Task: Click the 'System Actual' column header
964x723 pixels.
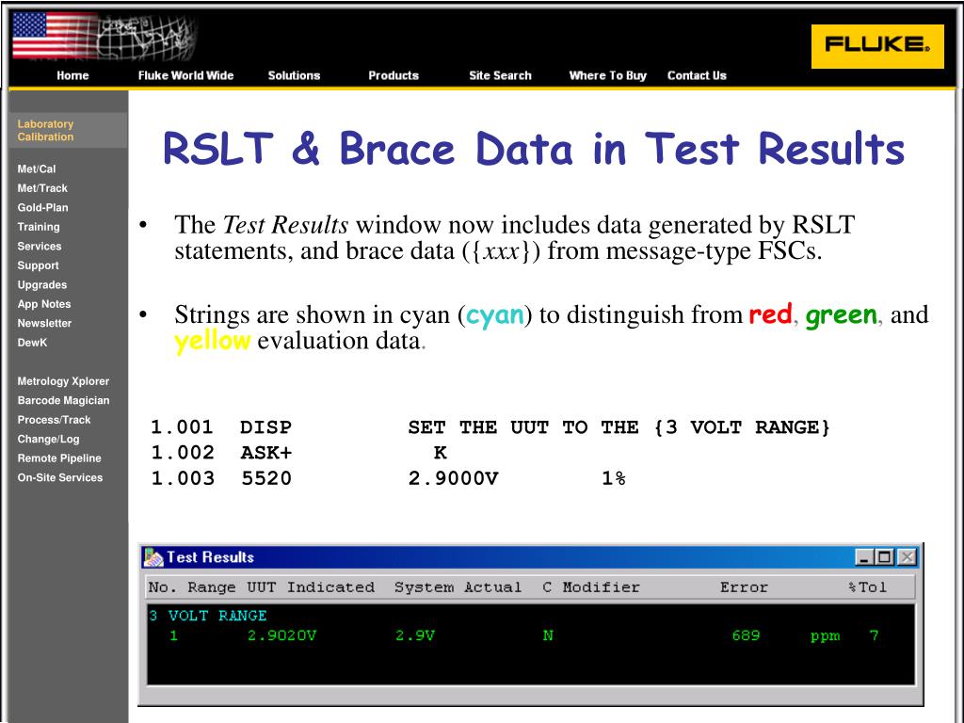Action: click(458, 587)
